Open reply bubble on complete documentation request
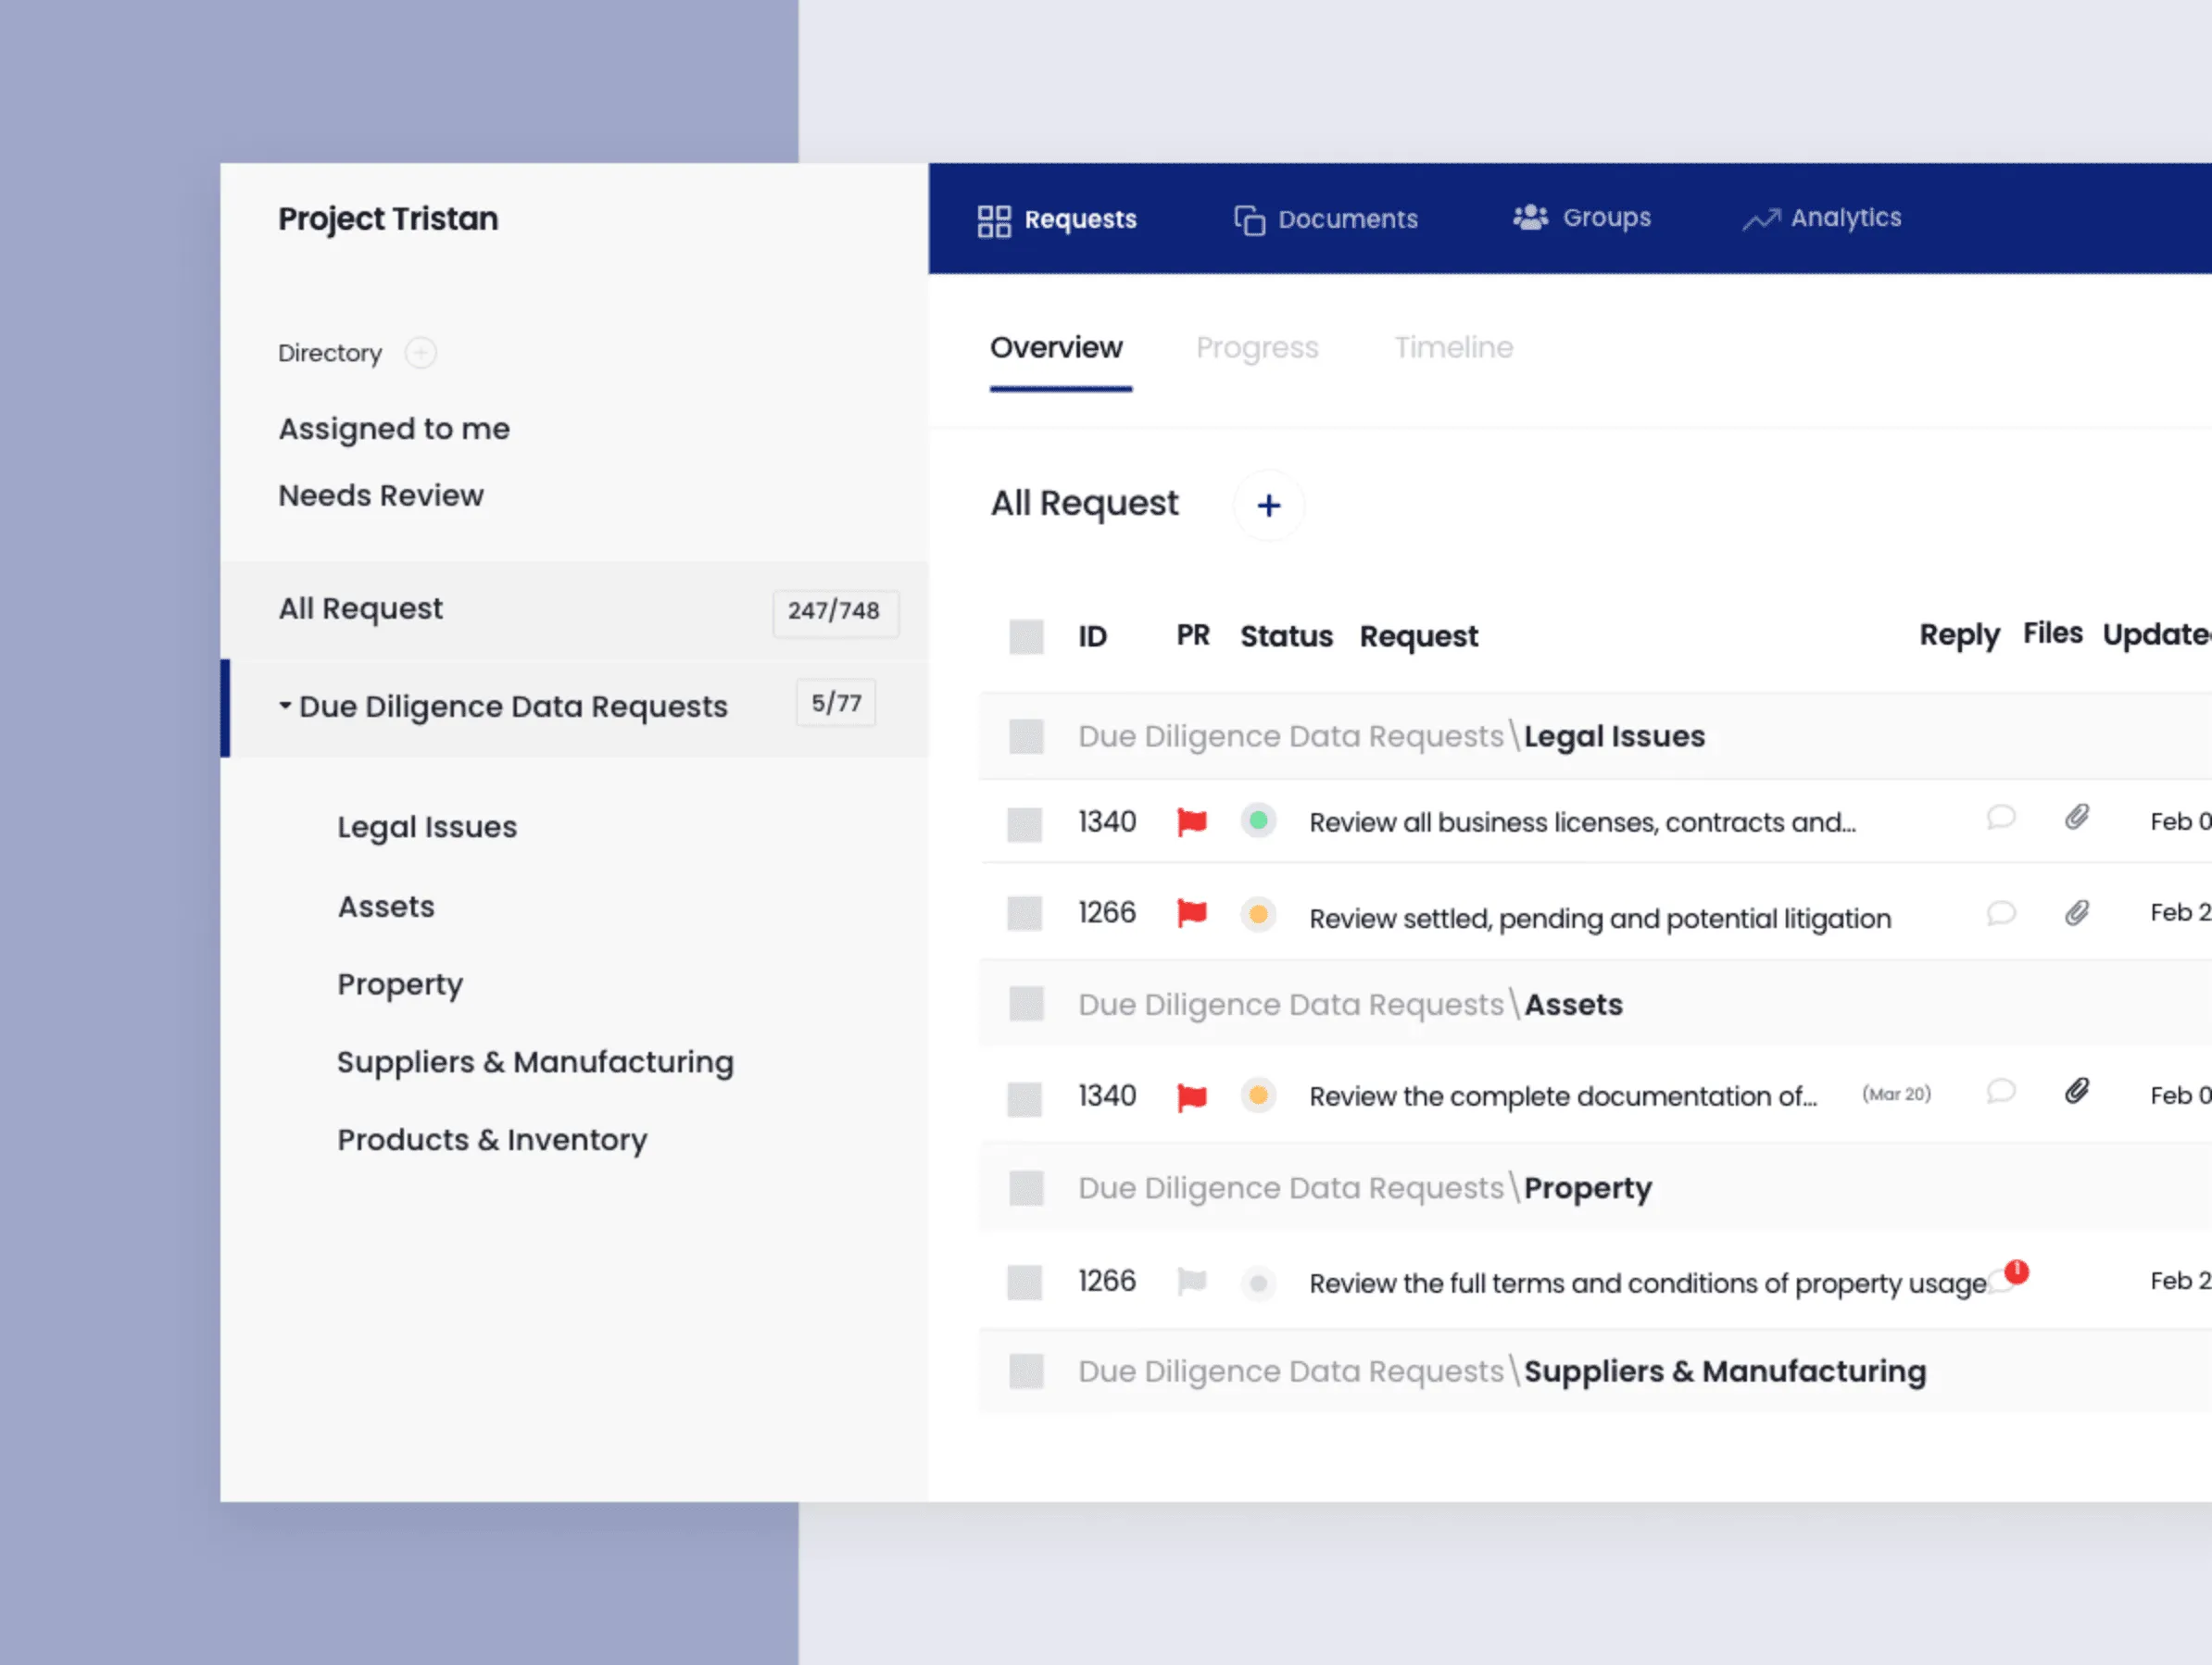The width and height of the screenshot is (2212, 1665). (2000, 1091)
